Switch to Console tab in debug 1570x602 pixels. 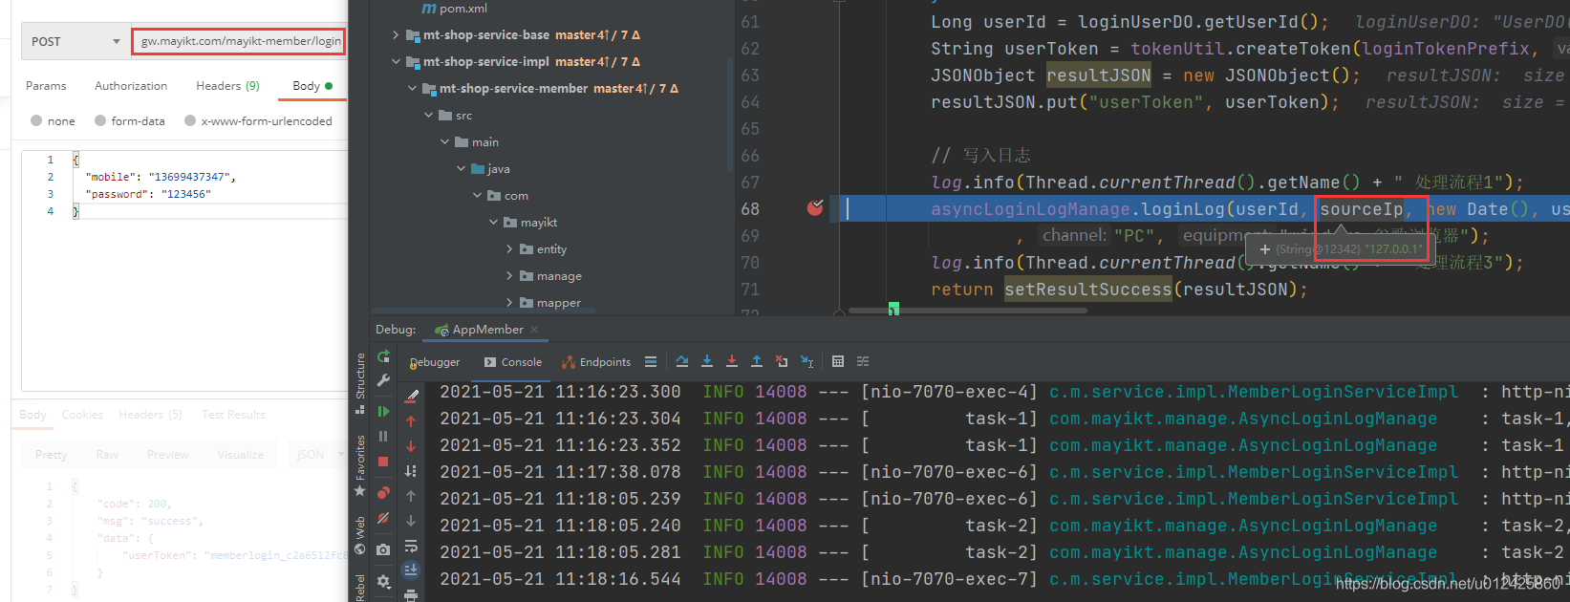(513, 362)
